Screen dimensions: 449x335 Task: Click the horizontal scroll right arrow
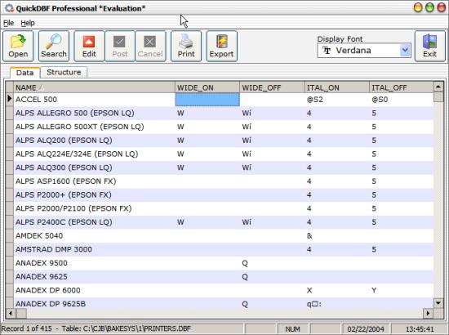(428, 313)
